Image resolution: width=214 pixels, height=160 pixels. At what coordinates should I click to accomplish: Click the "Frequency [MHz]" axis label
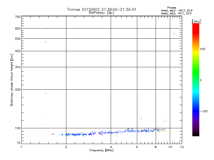[x=101, y=150]
